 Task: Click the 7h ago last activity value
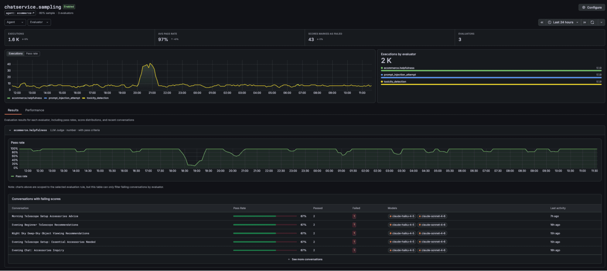pyautogui.click(x=554, y=216)
